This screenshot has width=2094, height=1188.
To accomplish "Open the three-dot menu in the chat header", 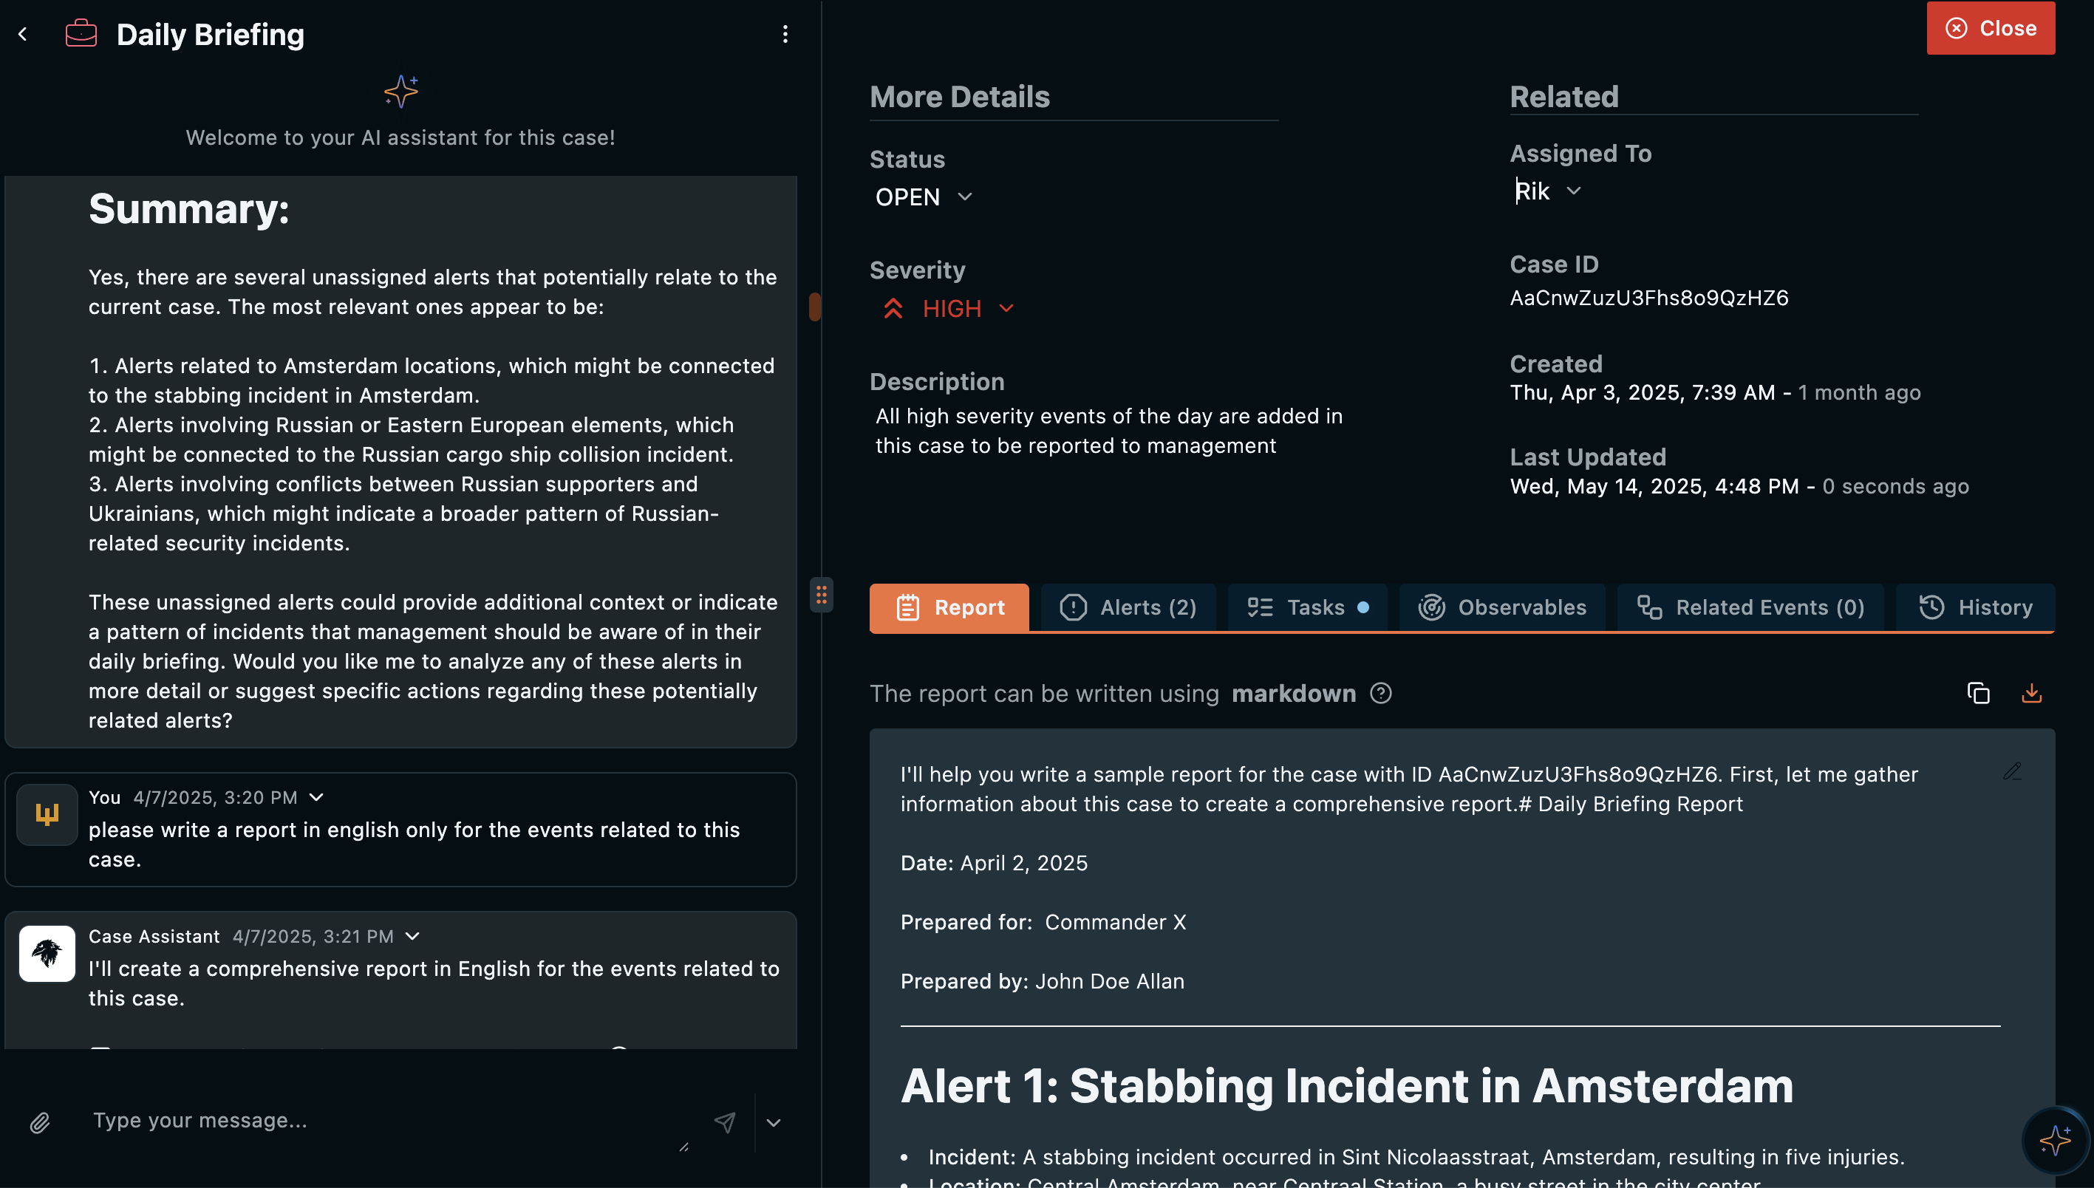I will [785, 34].
